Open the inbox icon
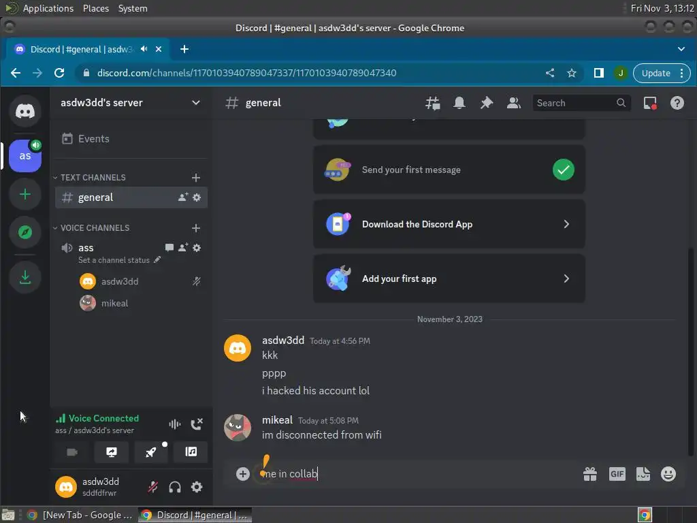This screenshot has height=523, width=697. point(650,104)
